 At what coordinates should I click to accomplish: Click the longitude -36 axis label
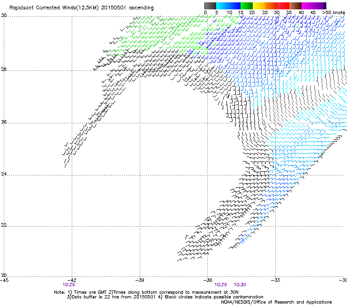click(208, 280)
